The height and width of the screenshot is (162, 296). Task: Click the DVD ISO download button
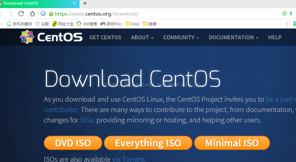click(x=73, y=143)
